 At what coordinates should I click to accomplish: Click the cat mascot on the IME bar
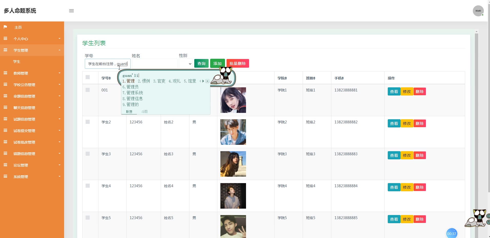coord(222,76)
